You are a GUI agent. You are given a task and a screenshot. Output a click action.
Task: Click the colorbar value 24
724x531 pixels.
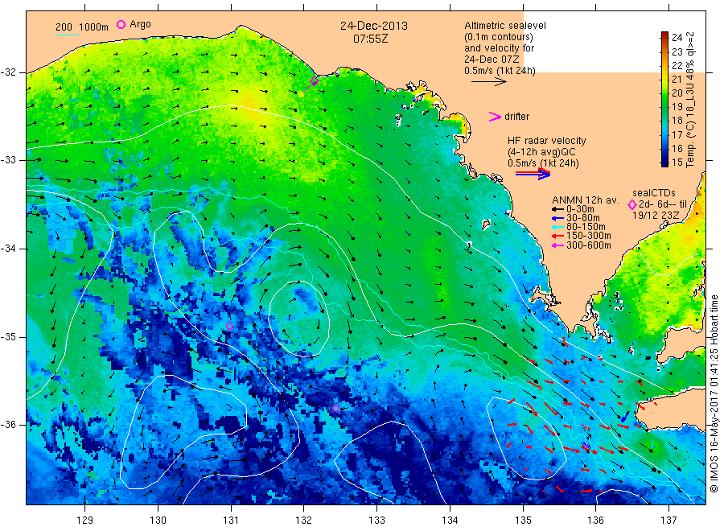(677, 37)
